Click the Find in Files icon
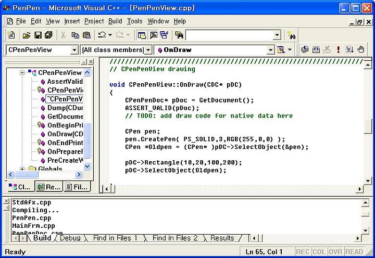Viewport: 375px width, 258px height. 179,35
